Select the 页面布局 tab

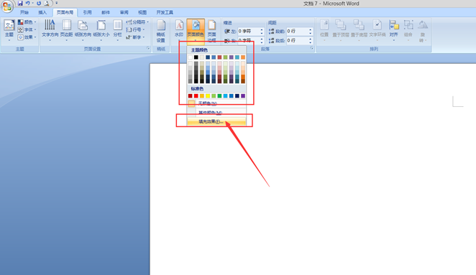(x=65, y=12)
